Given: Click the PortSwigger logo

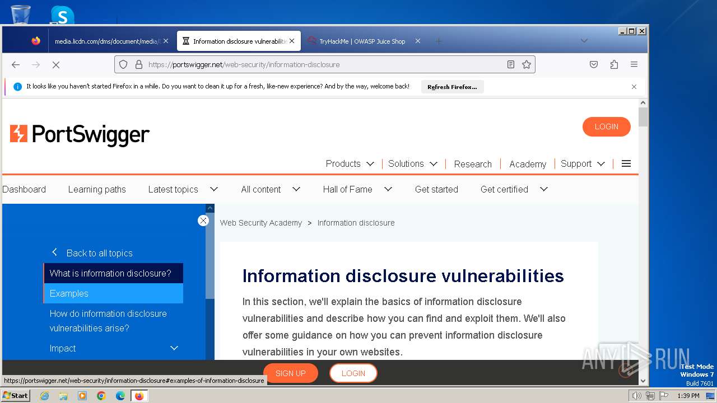Looking at the screenshot, I should pos(80,134).
